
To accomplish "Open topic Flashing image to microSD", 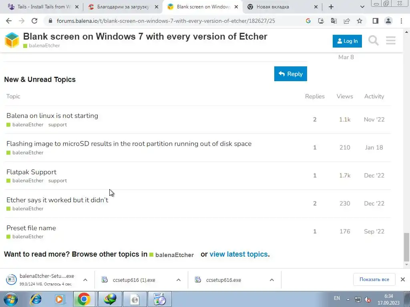I will point(129,144).
